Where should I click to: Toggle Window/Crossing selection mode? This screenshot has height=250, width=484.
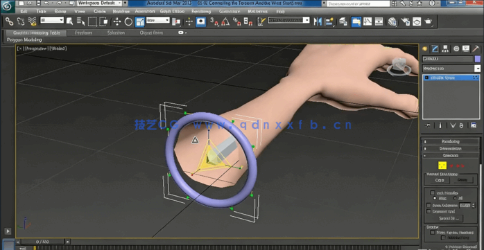coord(104,21)
